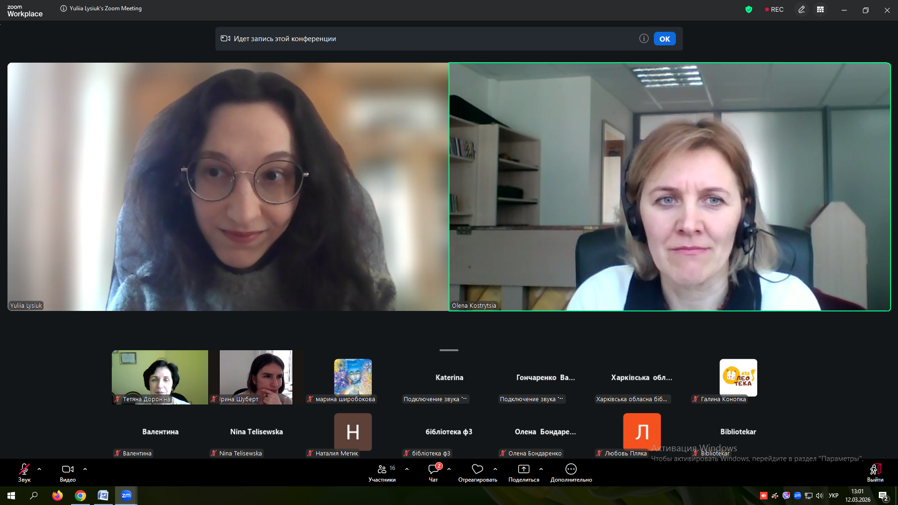Open the More options ellipsis icon

(x=571, y=469)
